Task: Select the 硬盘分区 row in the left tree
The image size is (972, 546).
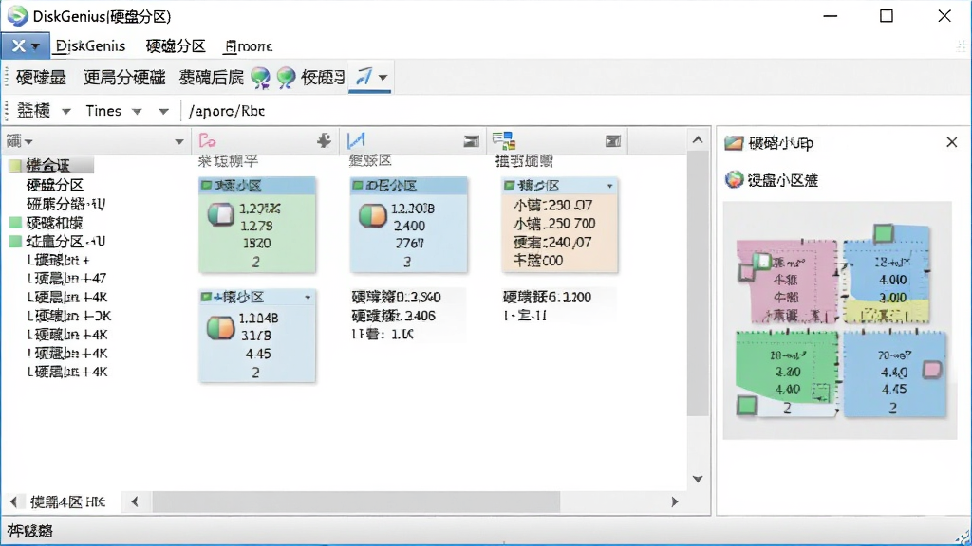Action: (54, 185)
